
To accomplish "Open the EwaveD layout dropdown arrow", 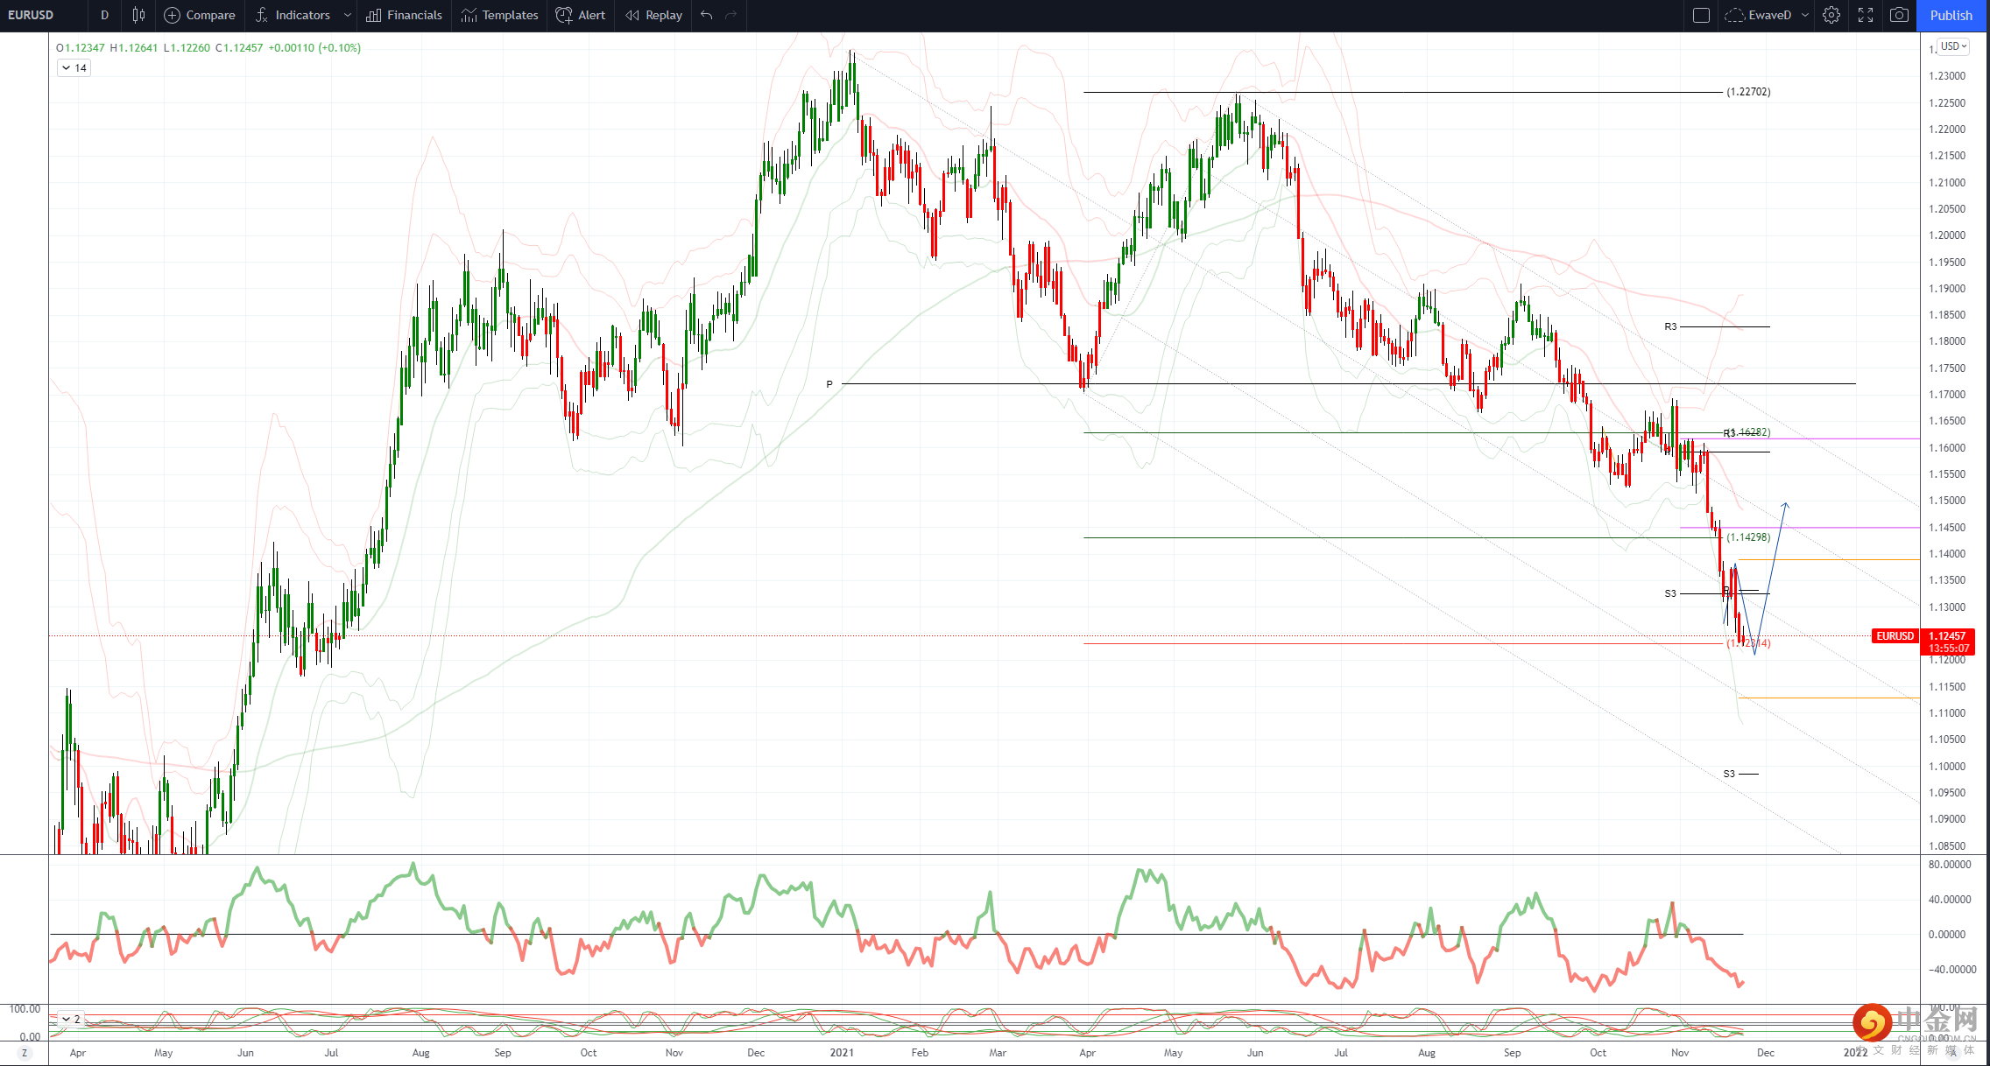I will tap(1805, 15).
